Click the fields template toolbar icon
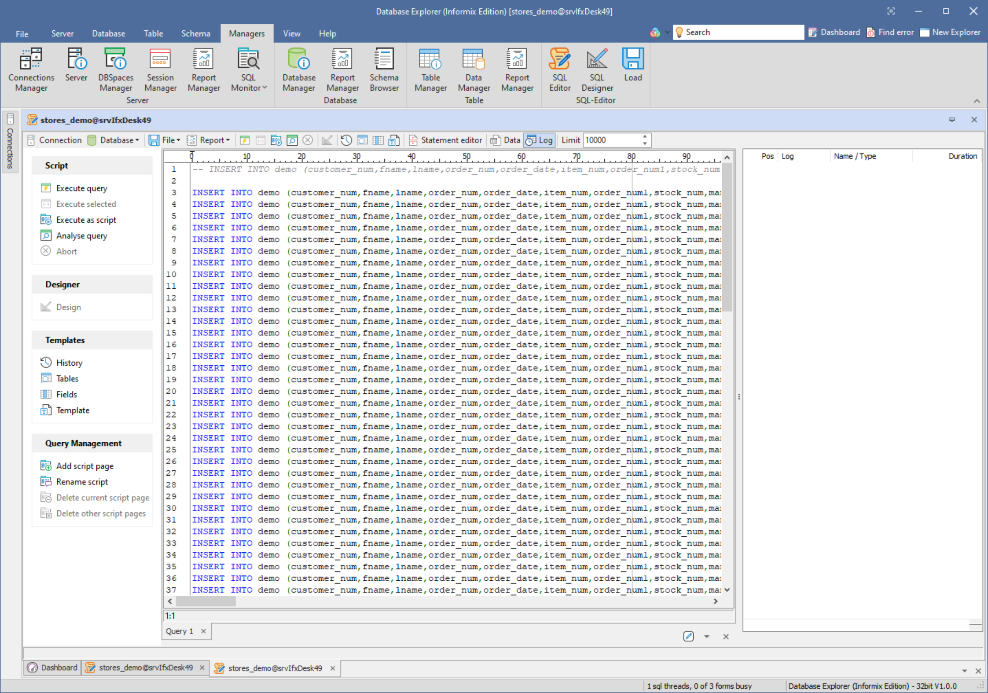 click(378, 140)
